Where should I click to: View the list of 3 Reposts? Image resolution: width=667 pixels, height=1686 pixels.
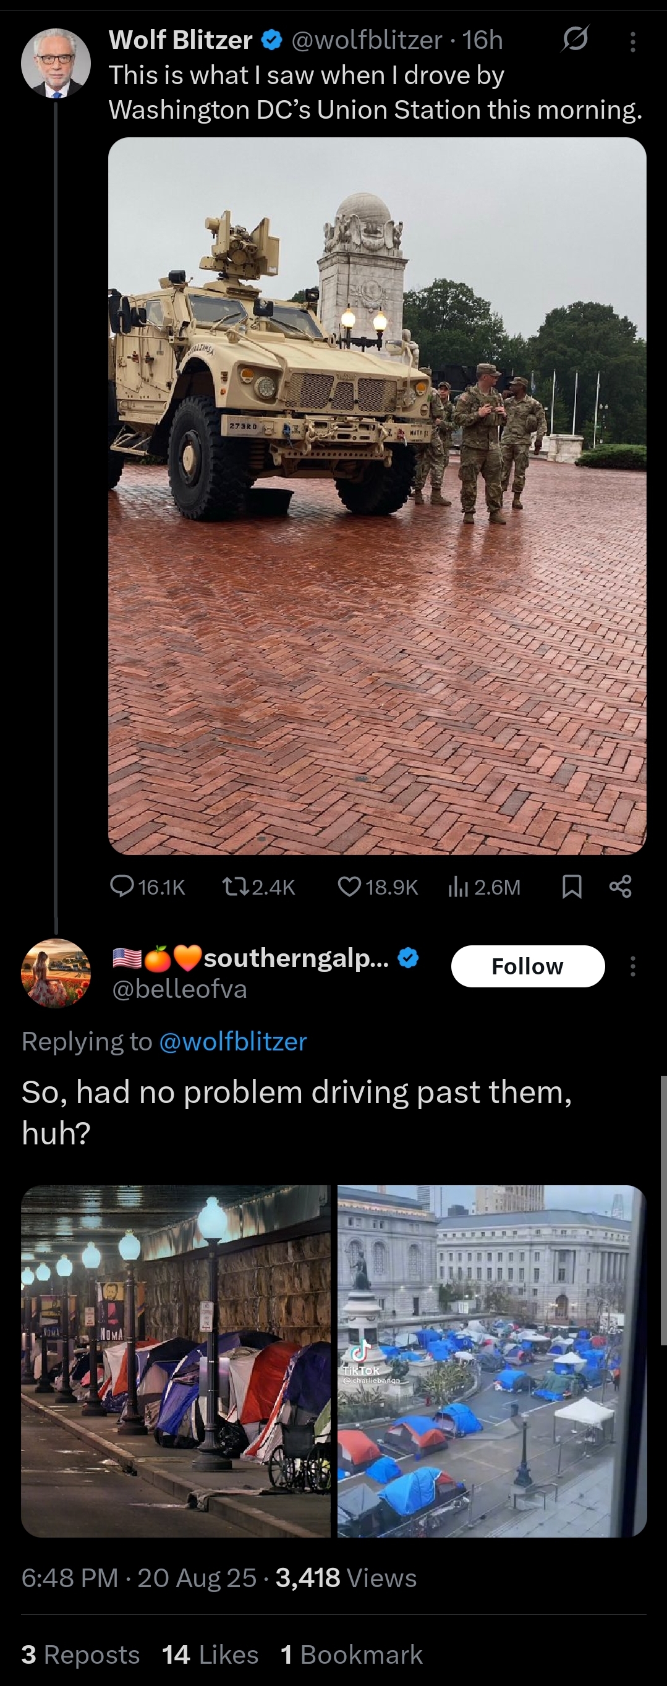80,1654
